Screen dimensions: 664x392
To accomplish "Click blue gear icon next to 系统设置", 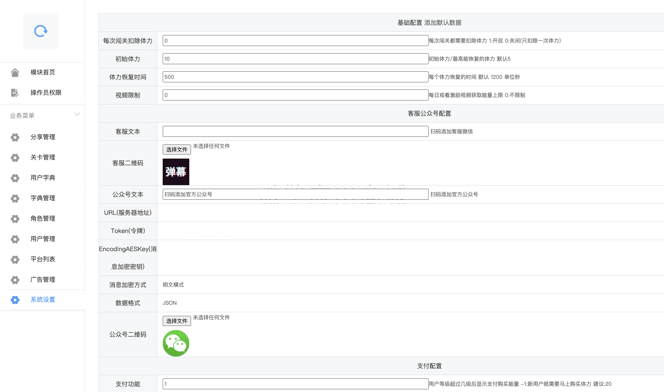I will pos(15,300).
